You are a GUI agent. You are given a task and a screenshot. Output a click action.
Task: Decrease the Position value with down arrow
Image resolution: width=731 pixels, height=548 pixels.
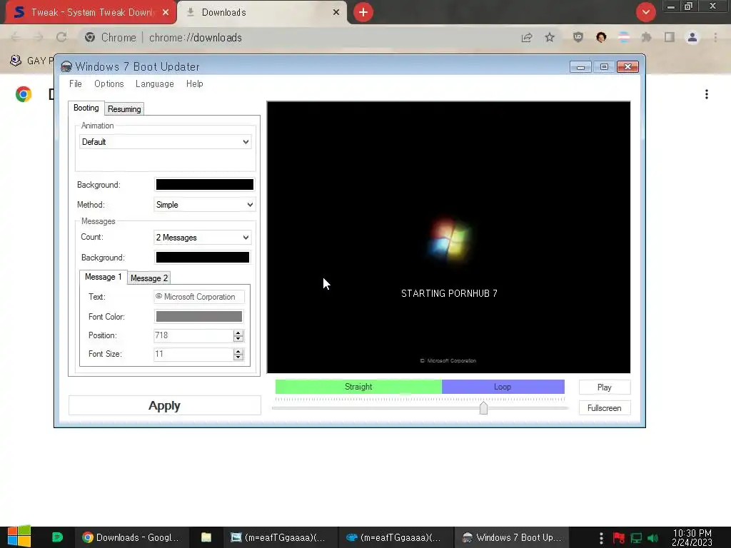pyautogui.click(x=238, y=339)
